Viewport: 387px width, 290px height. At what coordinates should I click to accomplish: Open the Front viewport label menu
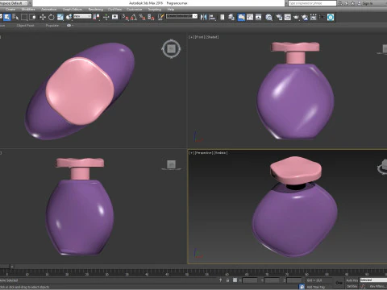coord(199,37)
